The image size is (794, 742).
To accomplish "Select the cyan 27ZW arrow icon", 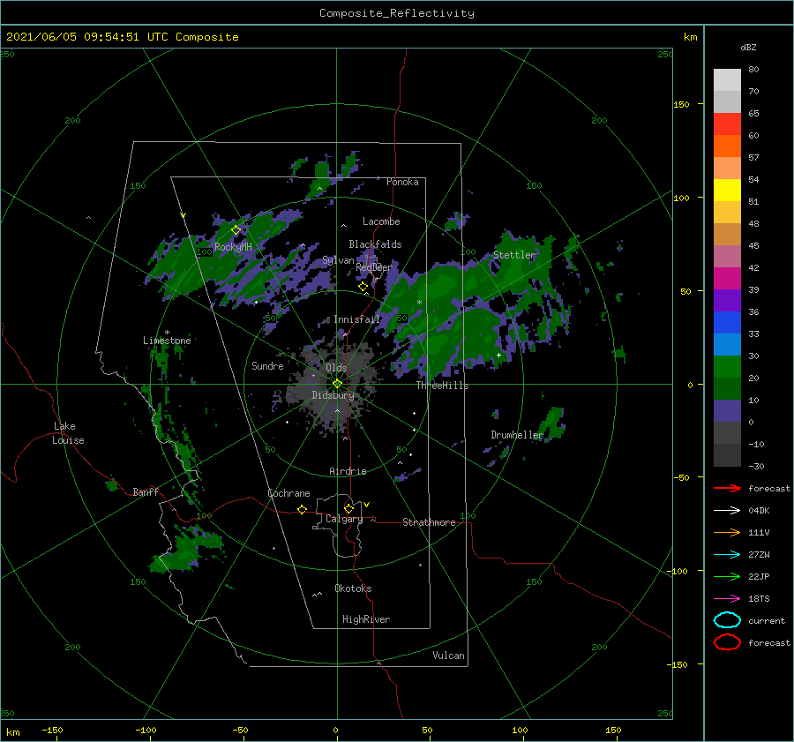I will [727, 555].
